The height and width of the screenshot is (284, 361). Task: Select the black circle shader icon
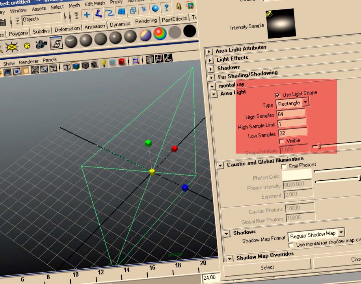(190, 31)
